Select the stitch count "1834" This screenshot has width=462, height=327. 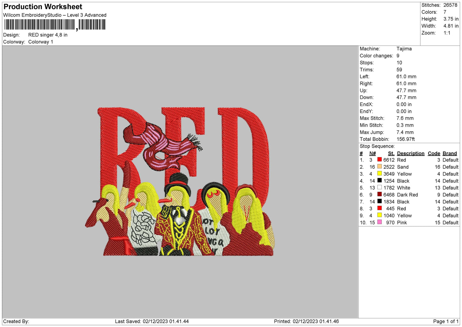[x=389, y=202]
